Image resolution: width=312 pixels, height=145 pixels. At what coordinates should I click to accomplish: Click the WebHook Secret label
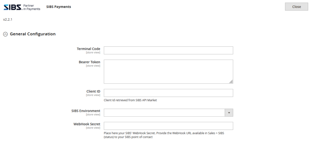[87, 124]
